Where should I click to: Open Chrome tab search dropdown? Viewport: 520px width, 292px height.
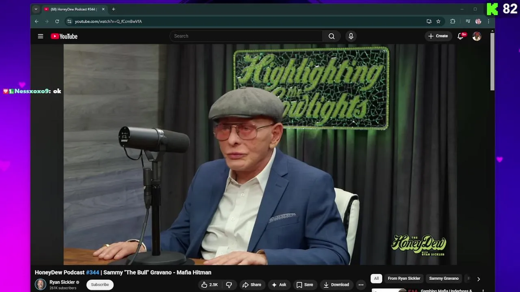(x=36, y=9)
